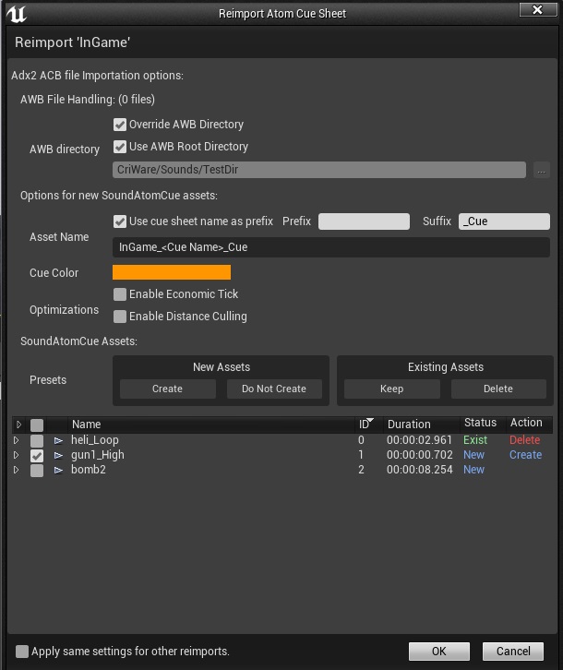
Task: Click the Delete action for heli_Loop
Action: [x=524, y=440]
